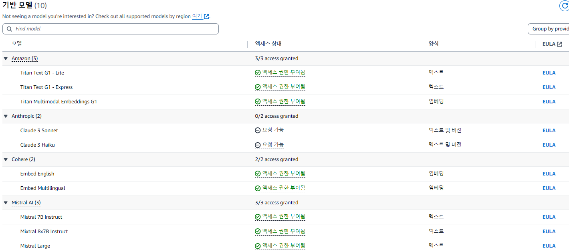569x252 pixels.
Task: Click the Anthropic (2) group label
Action: point(26,116)
